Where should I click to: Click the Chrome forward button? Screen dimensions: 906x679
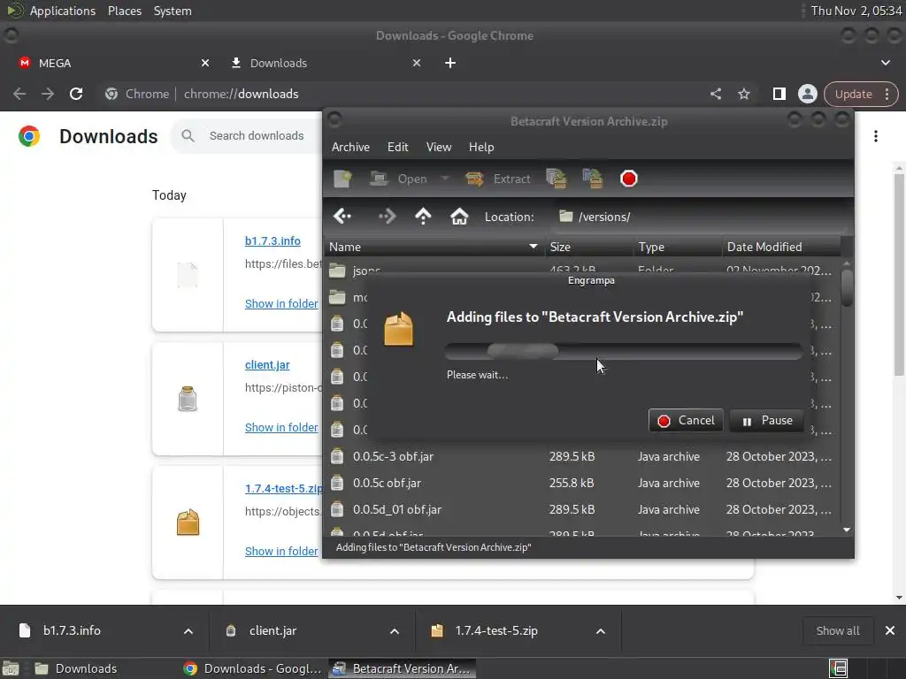(x=48, y=94)
